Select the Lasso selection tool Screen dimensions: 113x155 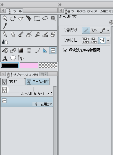45,18
